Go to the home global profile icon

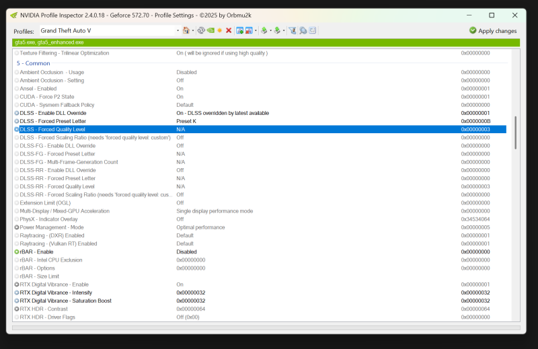point(186,30)
